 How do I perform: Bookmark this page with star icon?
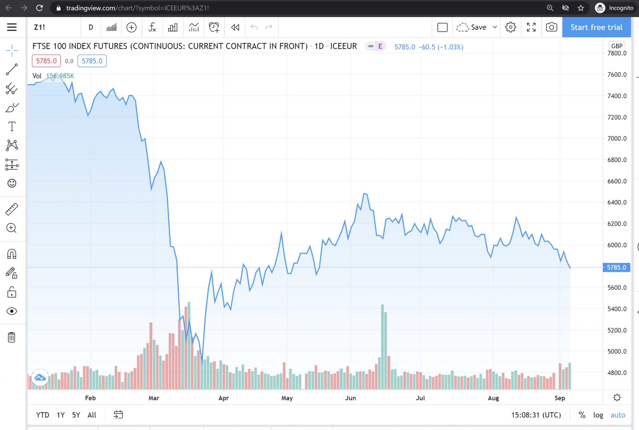581,8
